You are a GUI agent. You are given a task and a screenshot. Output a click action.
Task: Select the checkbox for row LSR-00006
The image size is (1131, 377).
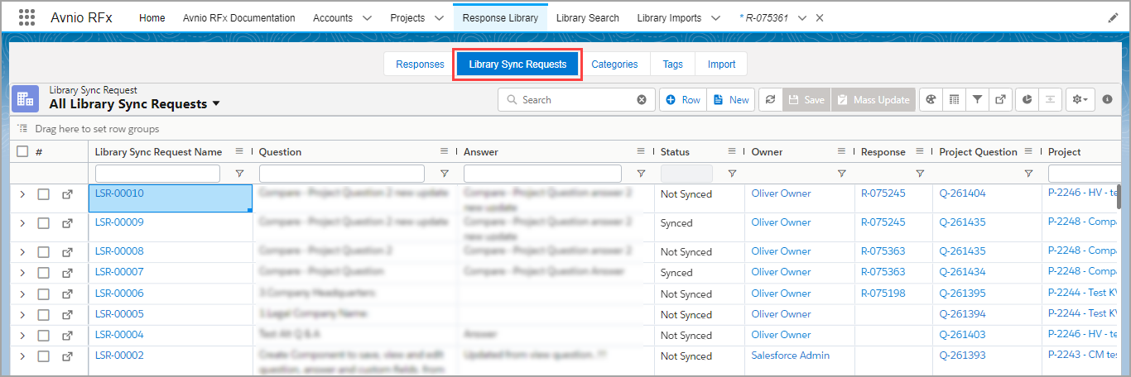tap(44, 294)
